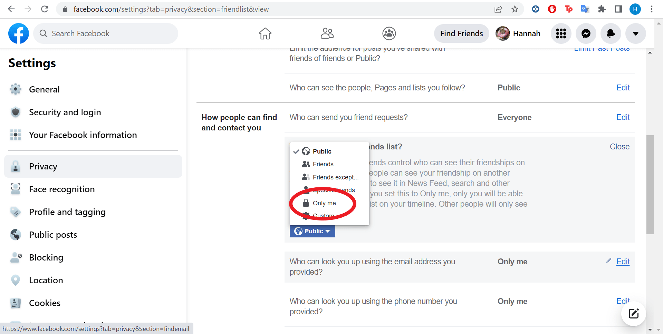Click the pencil icon beside email Edit
The image size is (663, 334).
pyautogui.click(x=609, y=261)
